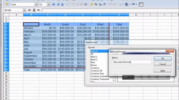The image size is (179, 100).
Task: Select Blue format in list
Action: (93, 62)
